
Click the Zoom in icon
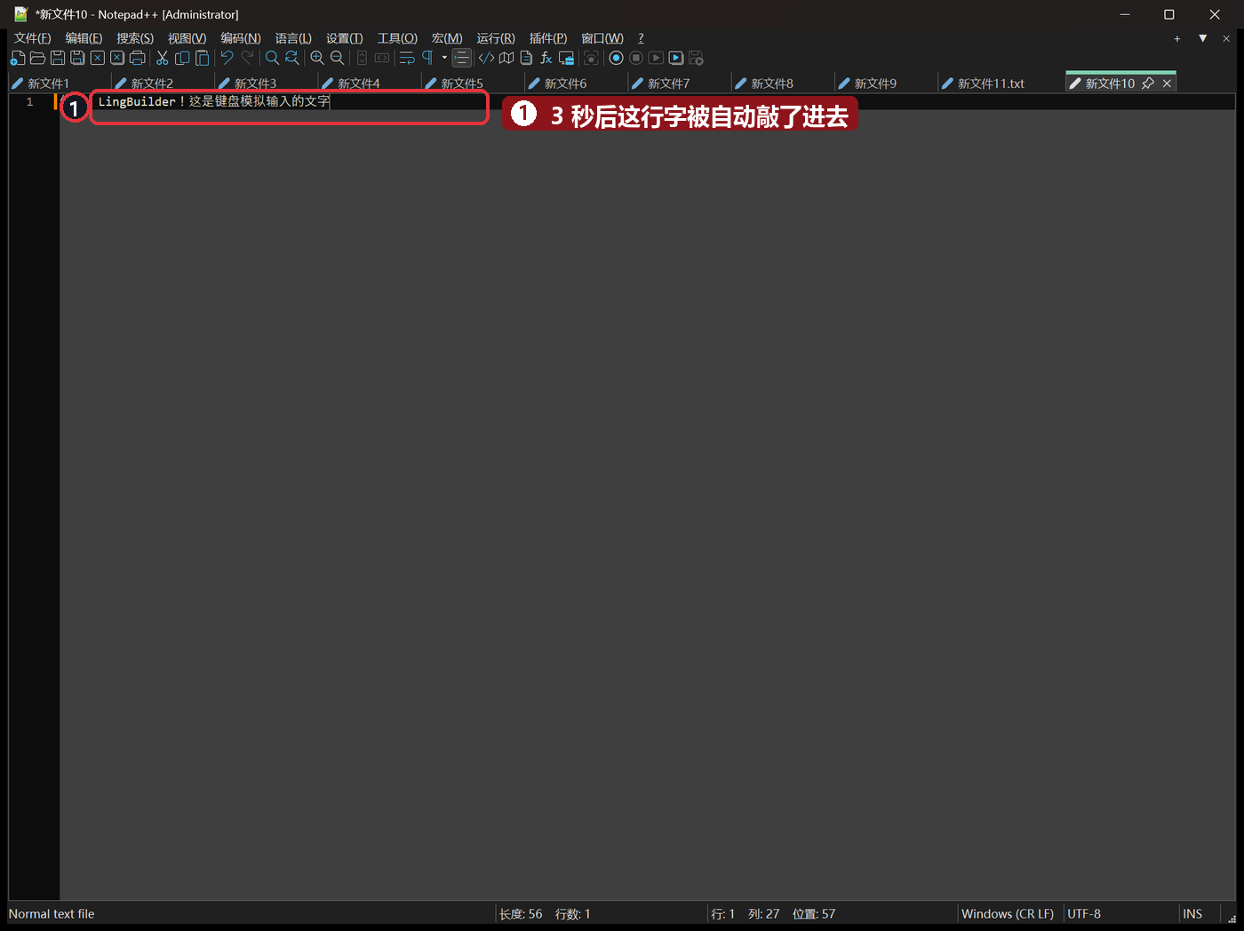tap(317, 58)
